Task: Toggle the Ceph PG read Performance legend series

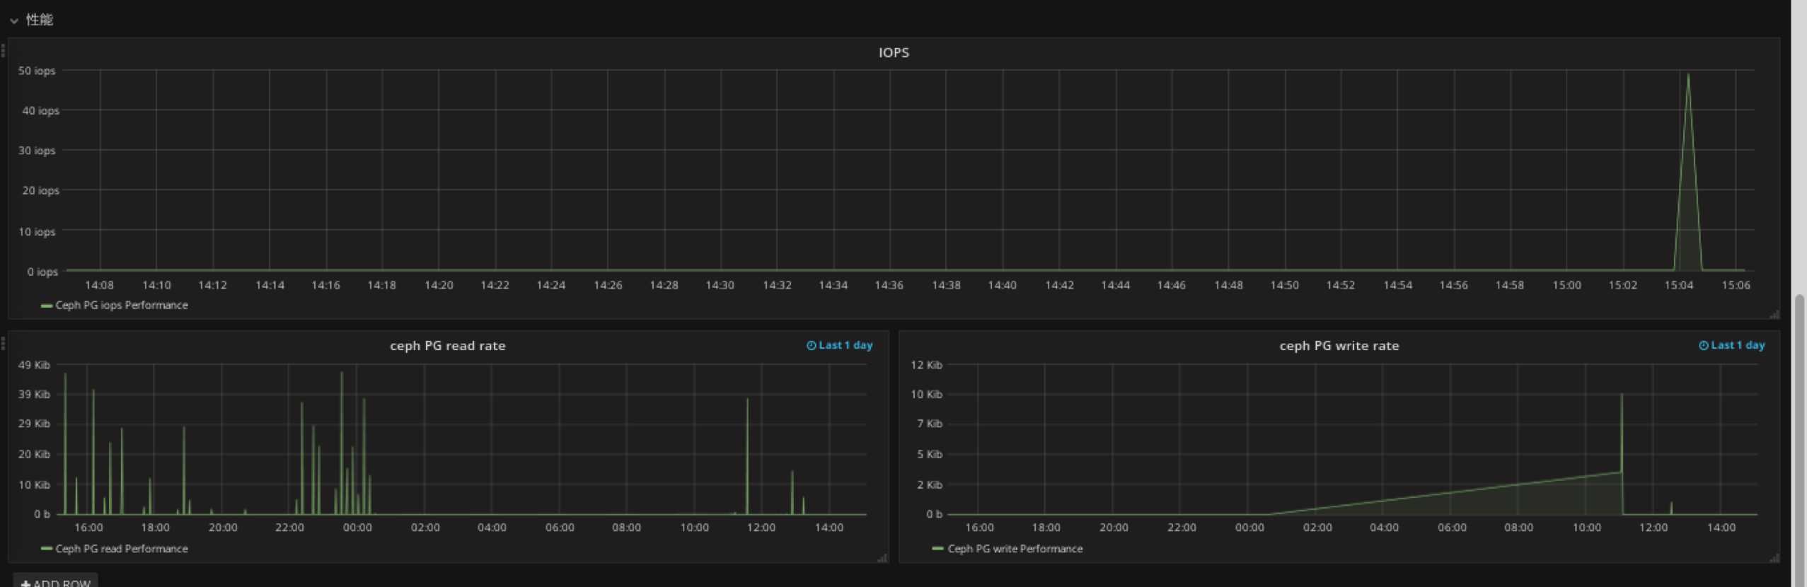Action: pyautogui.click(x=122, y=549)
